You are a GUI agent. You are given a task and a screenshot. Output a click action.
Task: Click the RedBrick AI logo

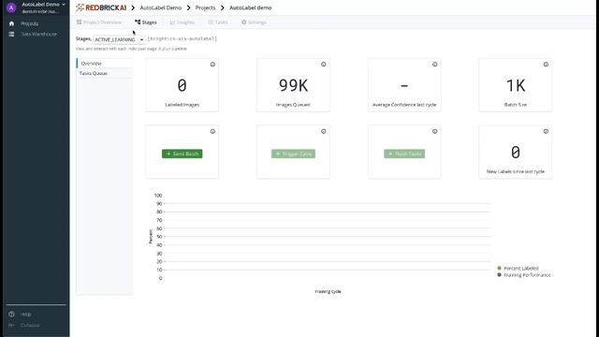[x=101, y=7]
